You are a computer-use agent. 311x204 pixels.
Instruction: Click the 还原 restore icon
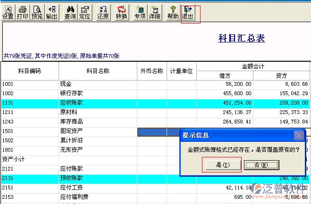click(103, 13)
